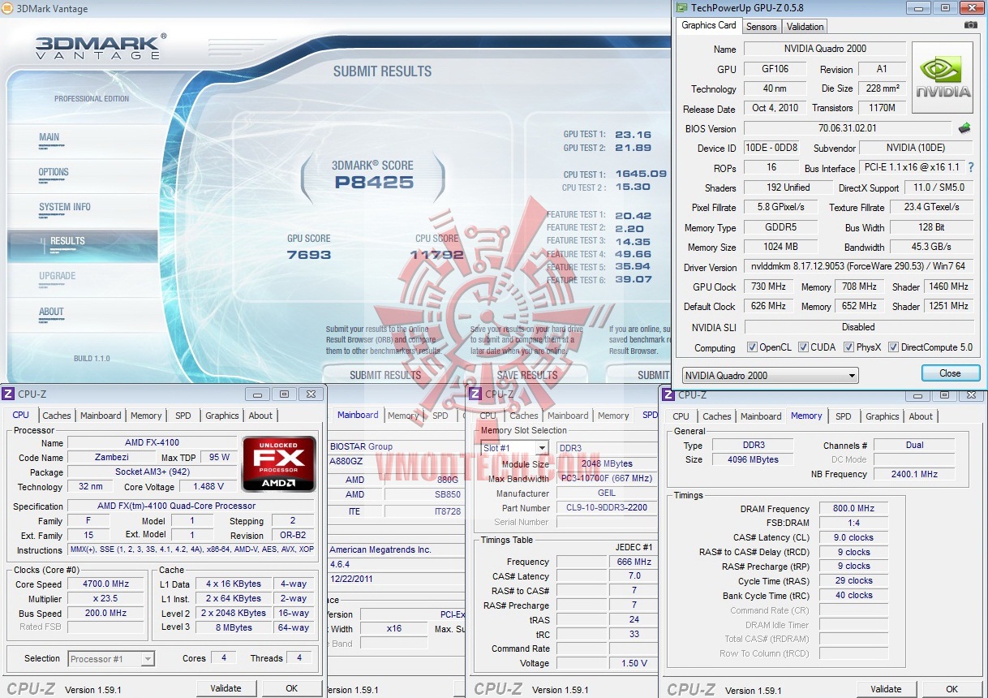Click the BIOSTAR Group manufacturer field
The height and width of the screenshot is (698, 988).
pos(397,446)
